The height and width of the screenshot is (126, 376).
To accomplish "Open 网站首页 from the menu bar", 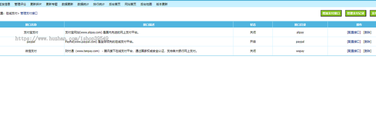I will (130, 4).
